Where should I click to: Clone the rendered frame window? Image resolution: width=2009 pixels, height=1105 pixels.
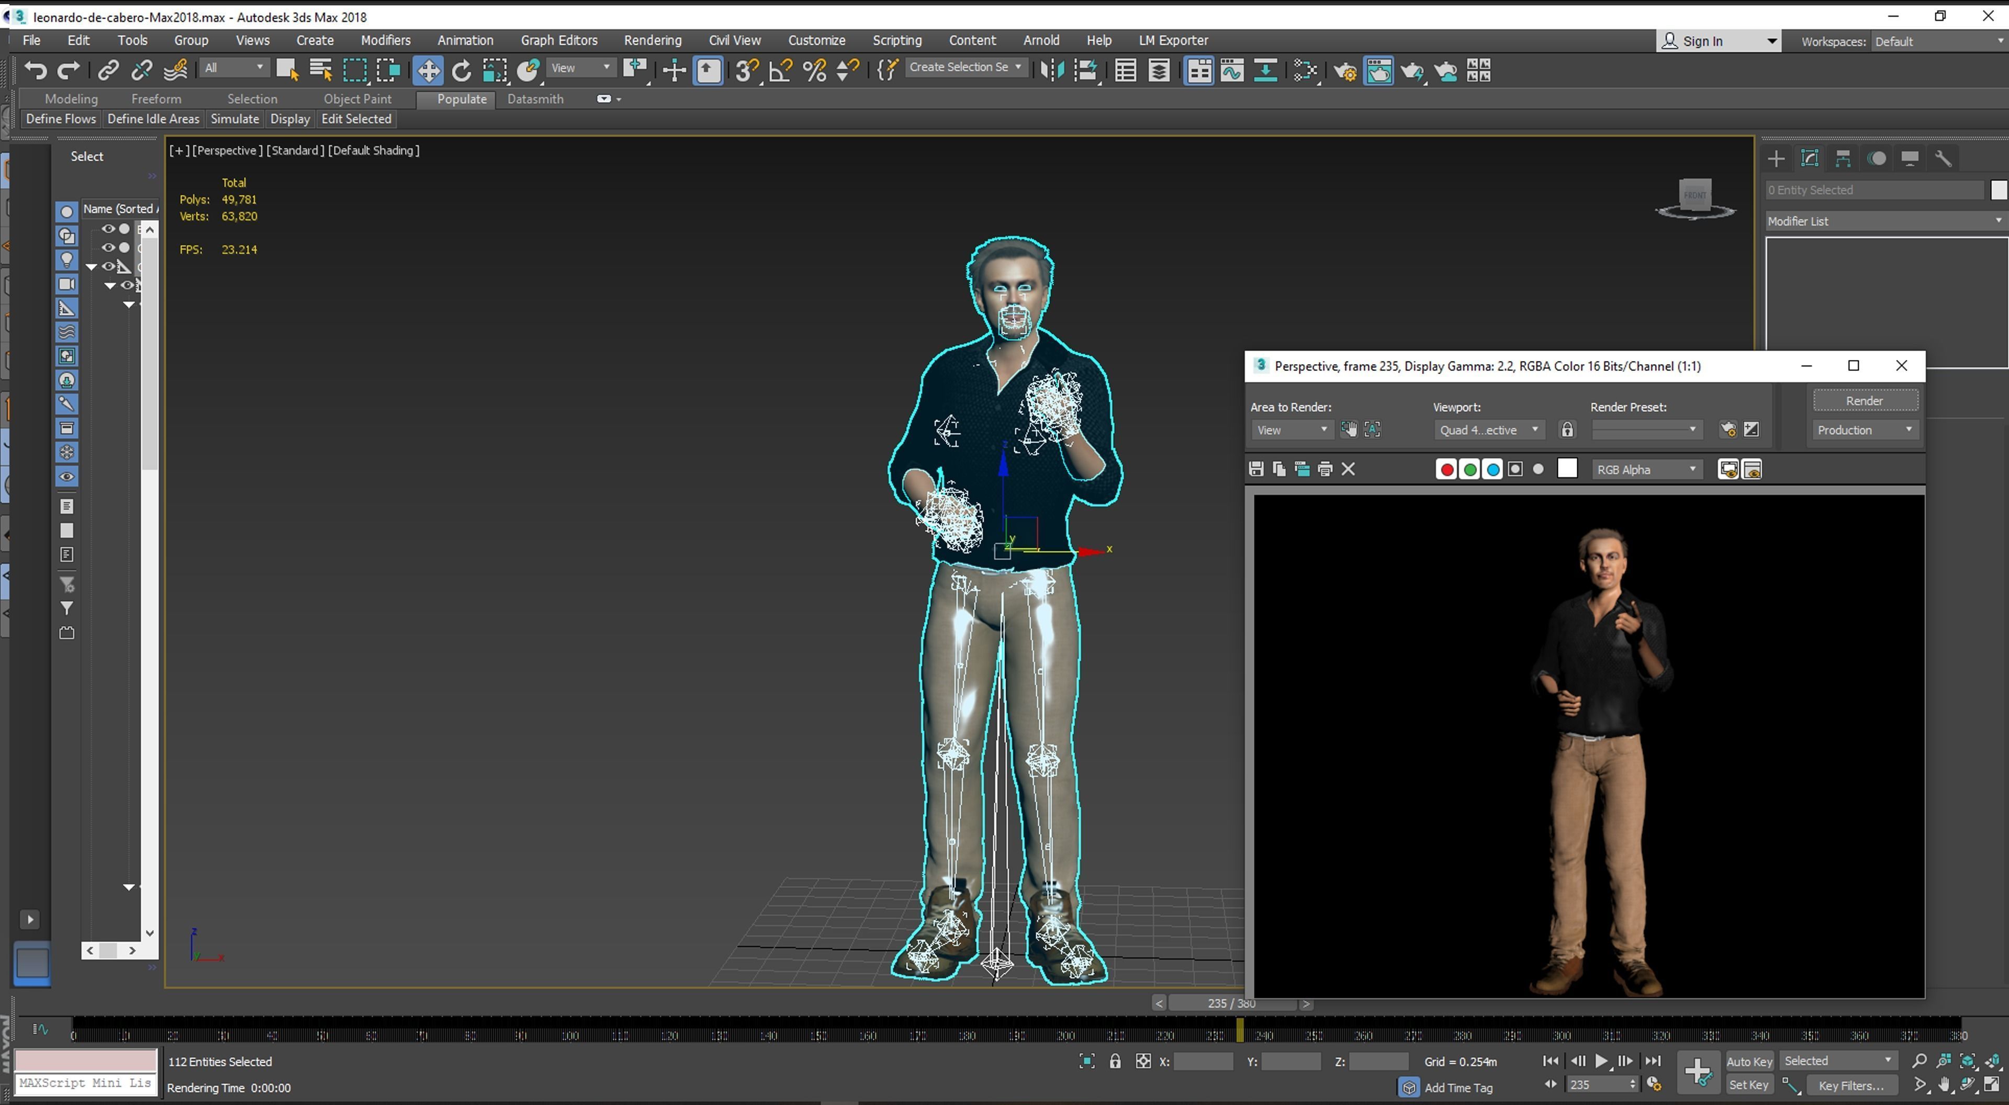pyautogui.click(x=1301, y=469)
